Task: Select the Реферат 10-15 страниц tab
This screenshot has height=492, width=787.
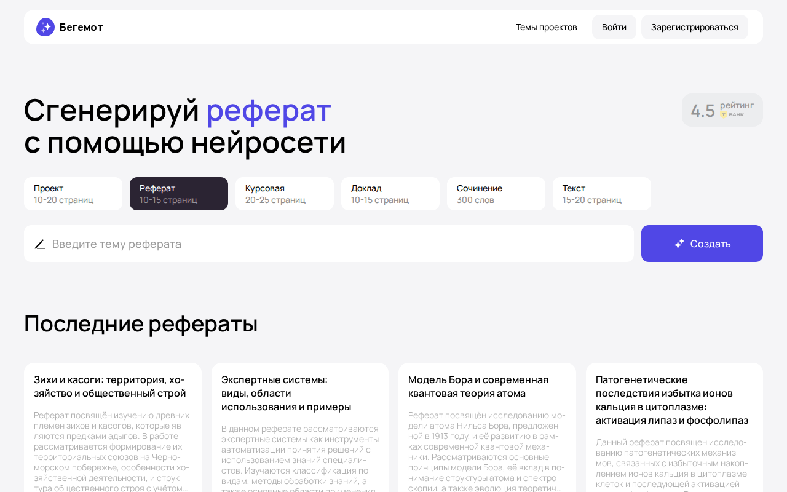Action: coord(179,194)
